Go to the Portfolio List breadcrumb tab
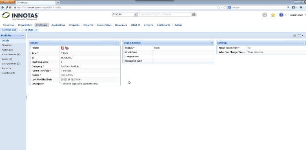Viewport: 306px width, 150px height. tap(9, 30)
